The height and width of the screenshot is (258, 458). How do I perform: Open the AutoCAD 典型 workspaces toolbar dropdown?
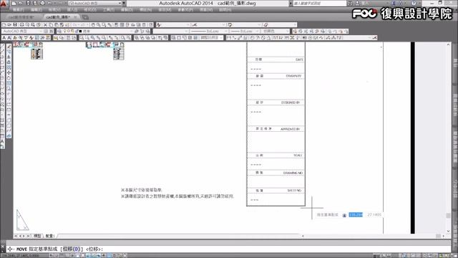[22, 31]
